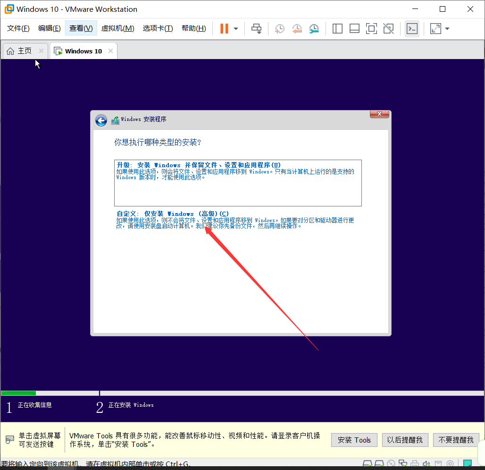
Task: Choose the 自定义 custom install option
Action: click(235, 220)
